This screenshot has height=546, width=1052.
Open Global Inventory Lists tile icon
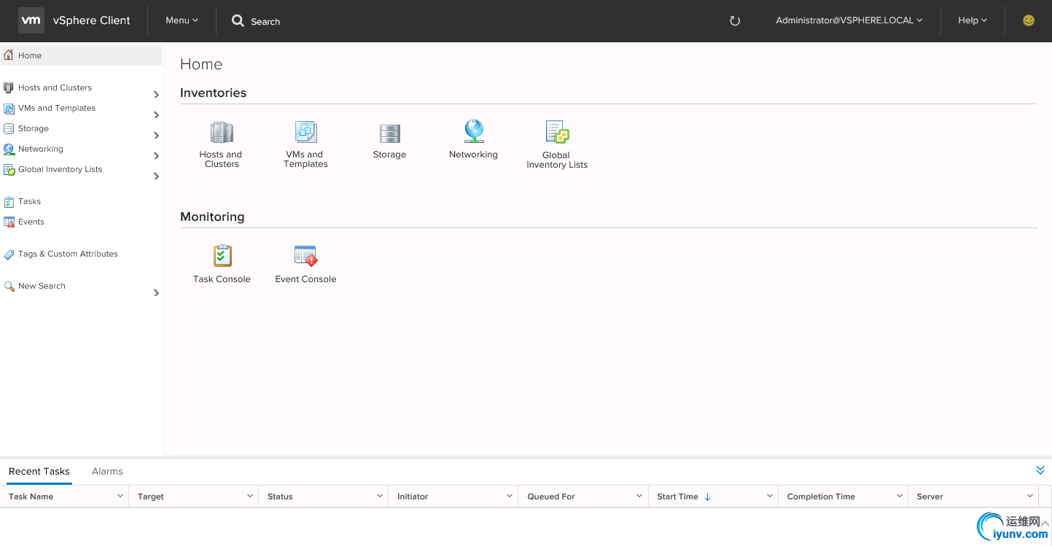(557, 132)
